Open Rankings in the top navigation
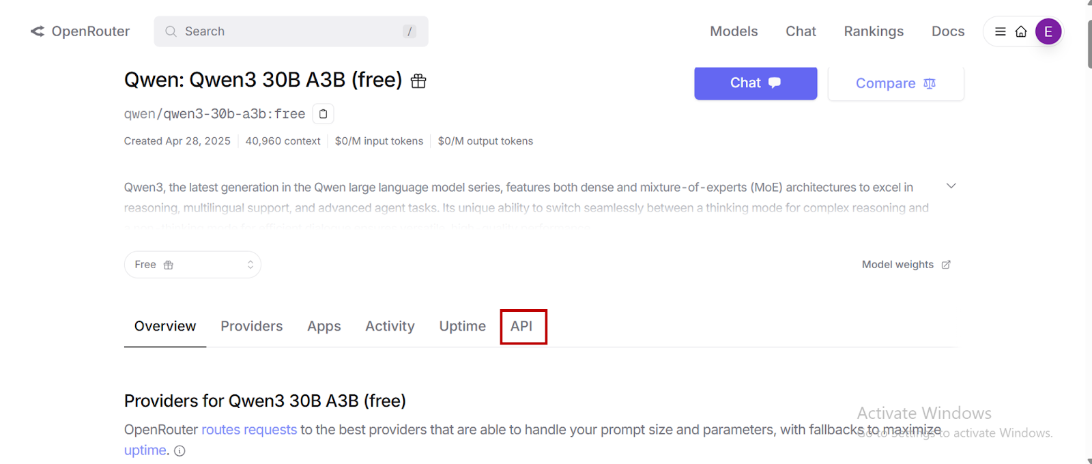 (x=874, y=31)
